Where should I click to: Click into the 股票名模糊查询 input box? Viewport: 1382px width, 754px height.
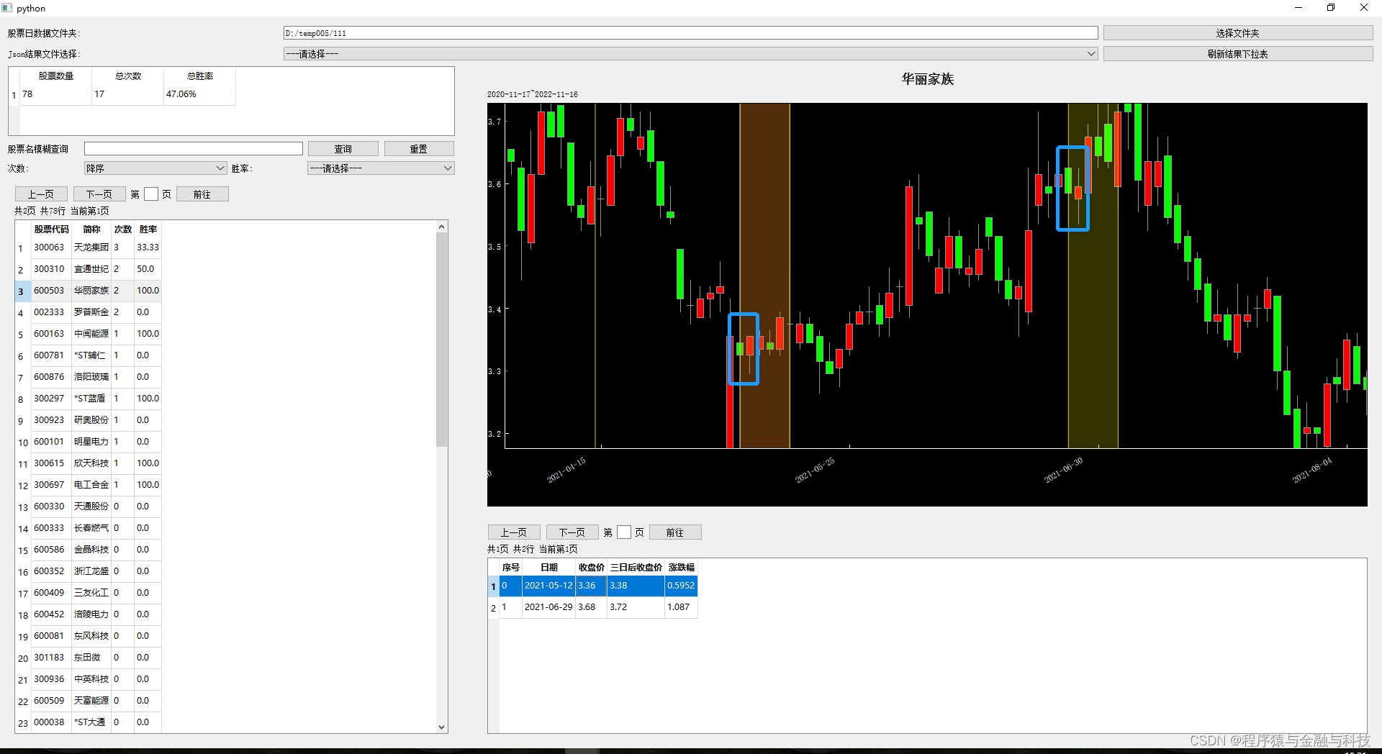pyautogui.click(x=193, y=149)
